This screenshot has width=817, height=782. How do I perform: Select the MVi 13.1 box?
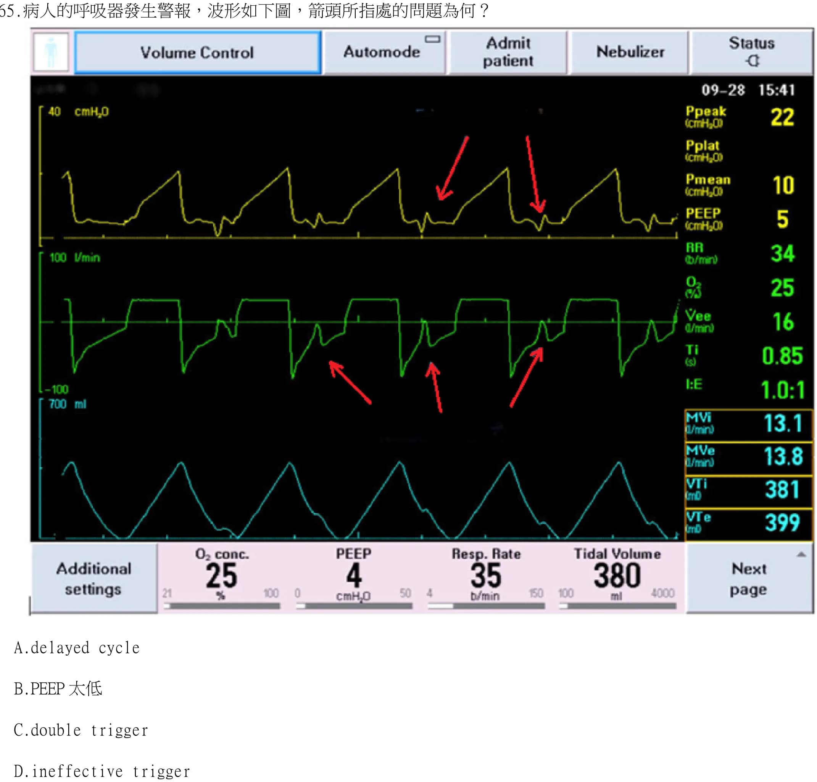pos(749,425)
